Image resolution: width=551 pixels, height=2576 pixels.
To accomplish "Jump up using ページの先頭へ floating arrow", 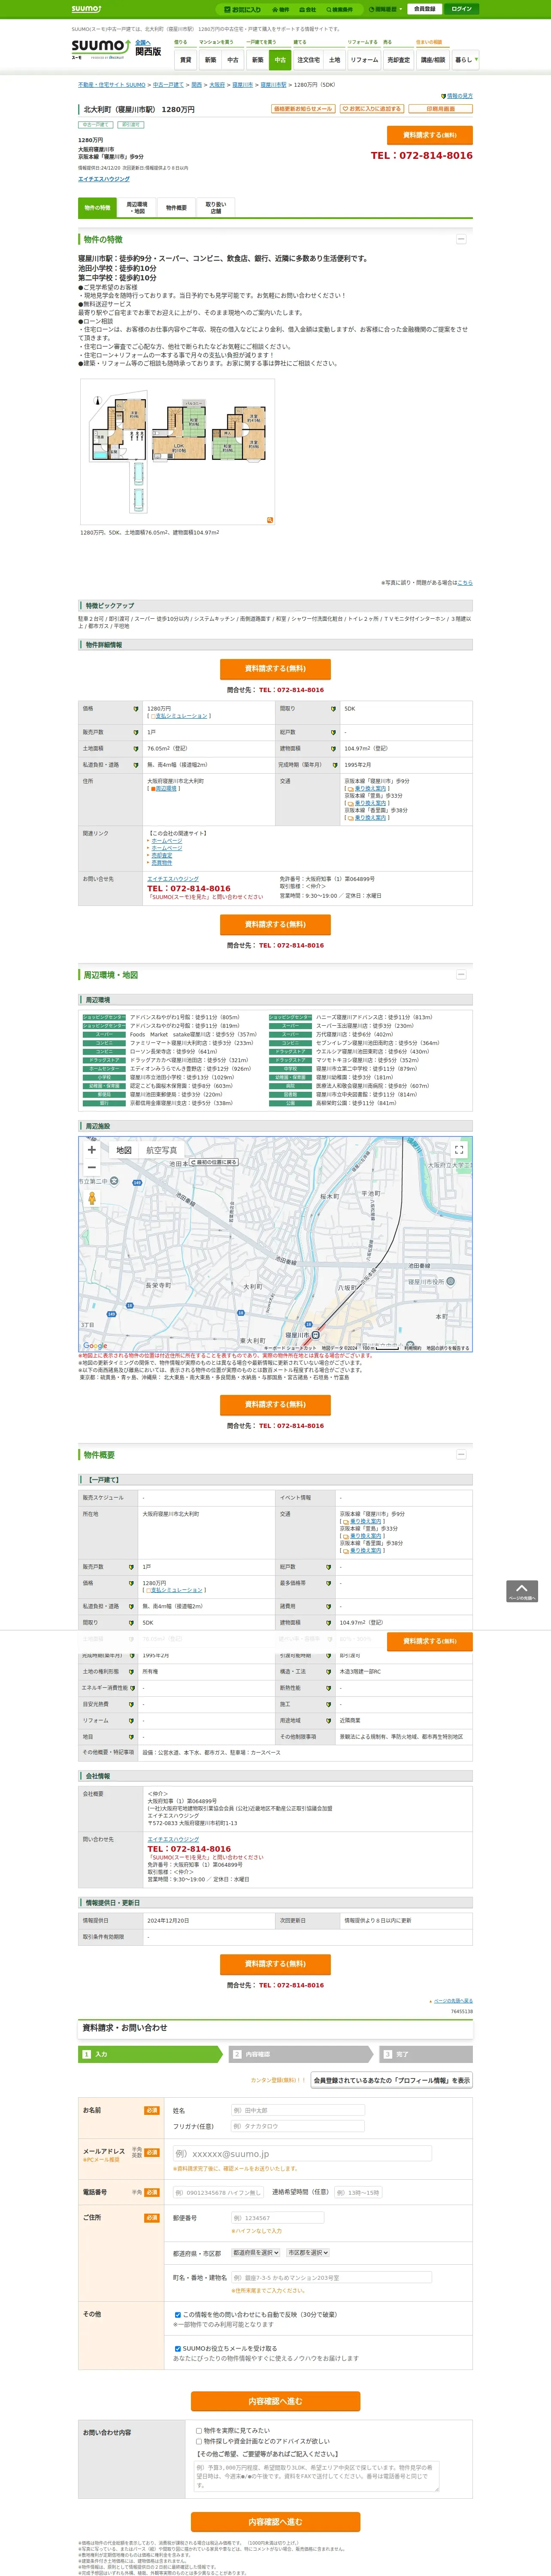I will click(x=522, y=1592).
